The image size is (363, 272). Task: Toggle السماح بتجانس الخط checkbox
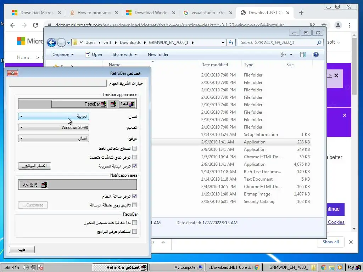(x=134, y=148)
